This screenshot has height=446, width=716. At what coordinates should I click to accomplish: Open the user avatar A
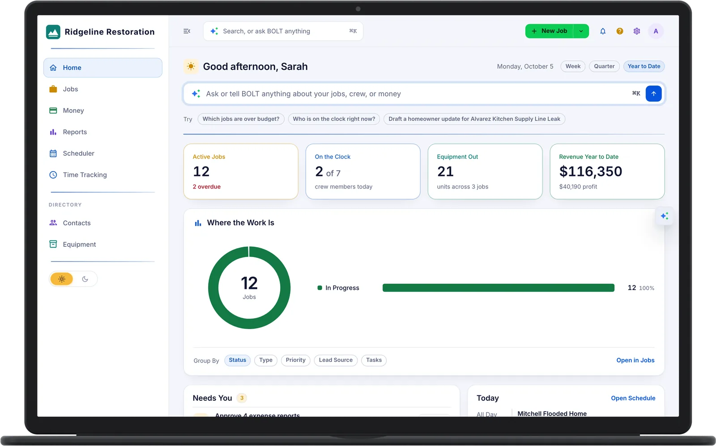pos(656,31)
